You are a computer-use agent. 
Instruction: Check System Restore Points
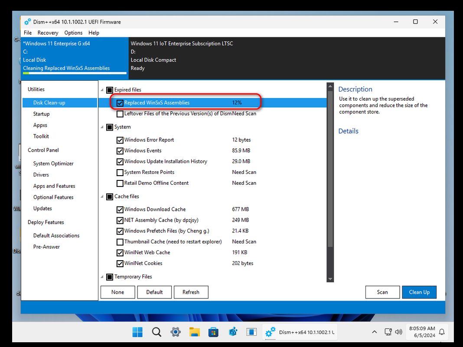pyautogui.click(x=120, y=173)
